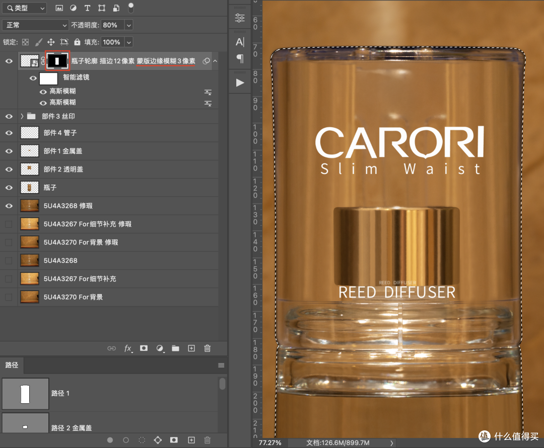
Task: Hide the 部件3 丝印 group
Action: (9, 116)
